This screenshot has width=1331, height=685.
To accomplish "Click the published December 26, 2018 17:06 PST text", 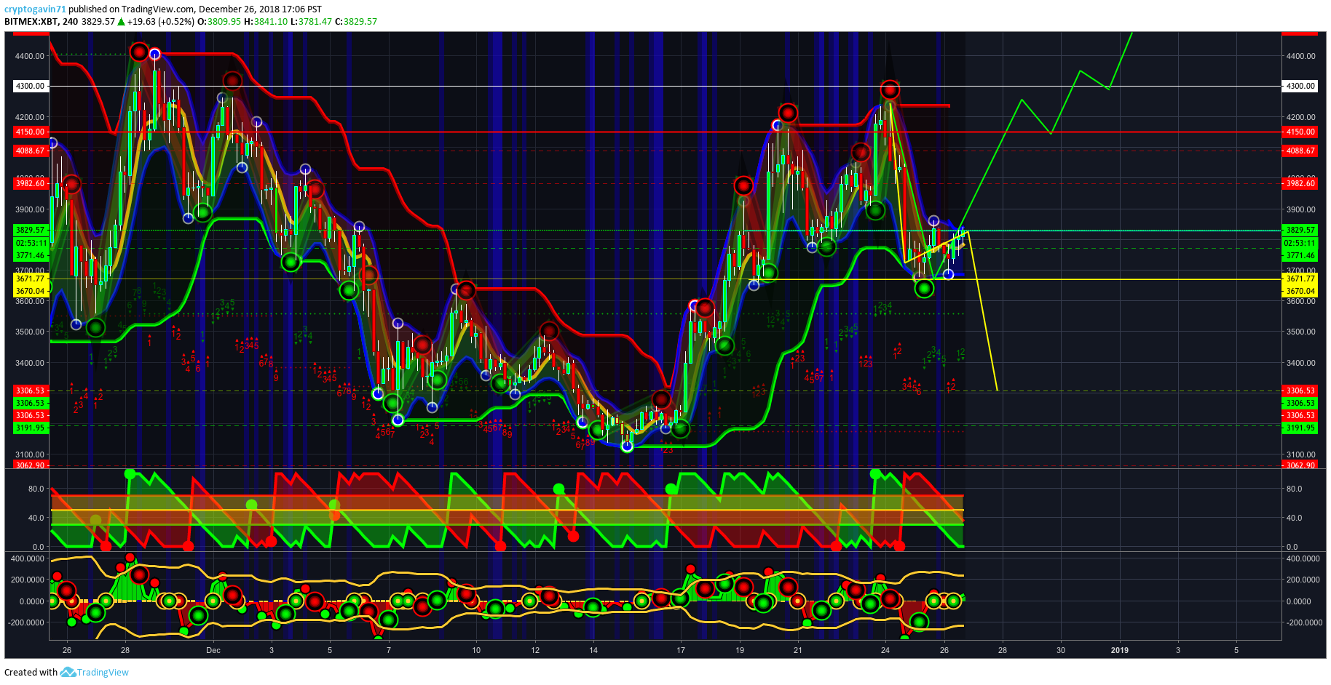I will pos(195,9).
